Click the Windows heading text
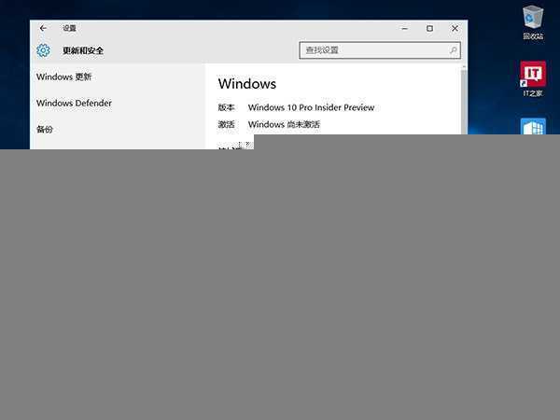Viewport: 560px width, 420px height. point(247,84)
